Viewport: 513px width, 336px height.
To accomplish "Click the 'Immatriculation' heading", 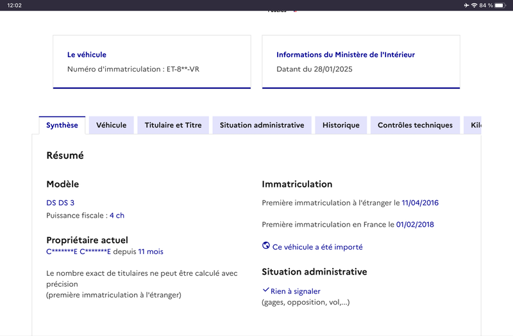I will (297, 184).
